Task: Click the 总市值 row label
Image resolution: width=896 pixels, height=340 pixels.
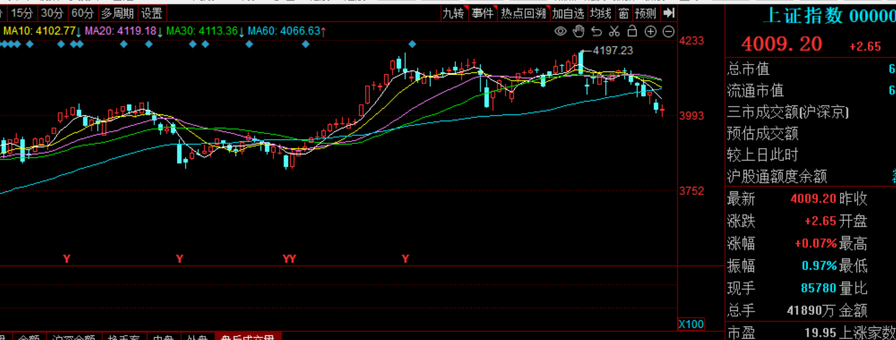Action: pyautogui.click(x=748, y=69)
